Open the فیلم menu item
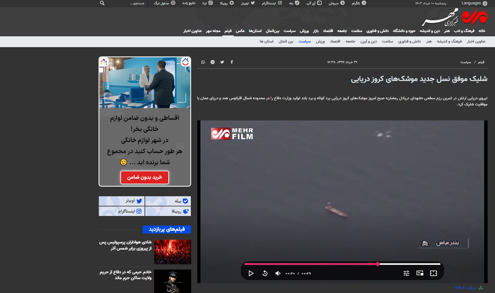This screenshot has width=495, height=293. coord(228,31)
